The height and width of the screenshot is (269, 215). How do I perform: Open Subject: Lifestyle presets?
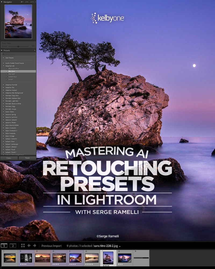pos(11,147)
